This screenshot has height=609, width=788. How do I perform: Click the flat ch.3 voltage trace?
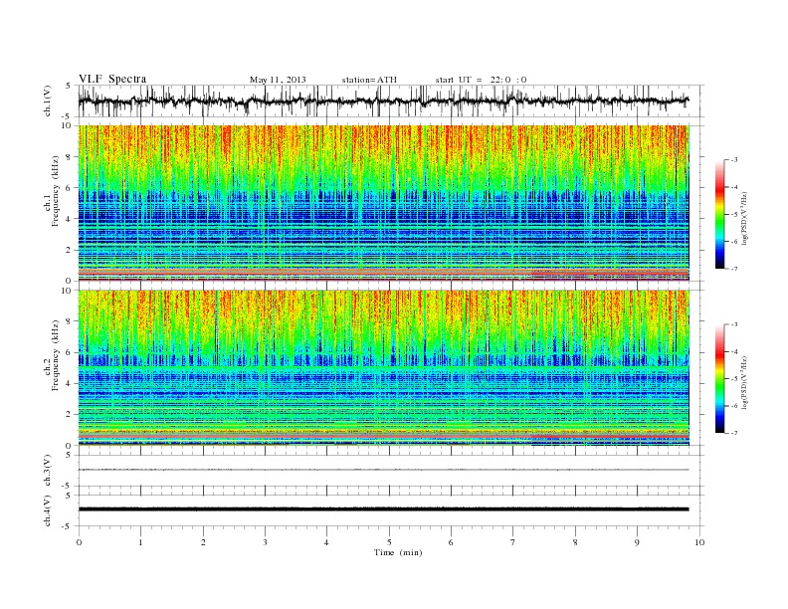(x=384, y=470)
